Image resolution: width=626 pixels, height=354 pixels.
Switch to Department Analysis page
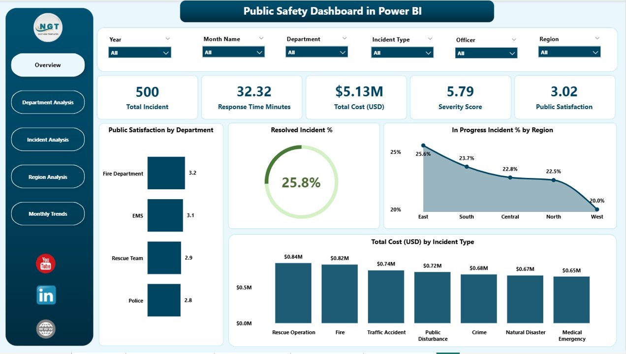tap(48, 102)
